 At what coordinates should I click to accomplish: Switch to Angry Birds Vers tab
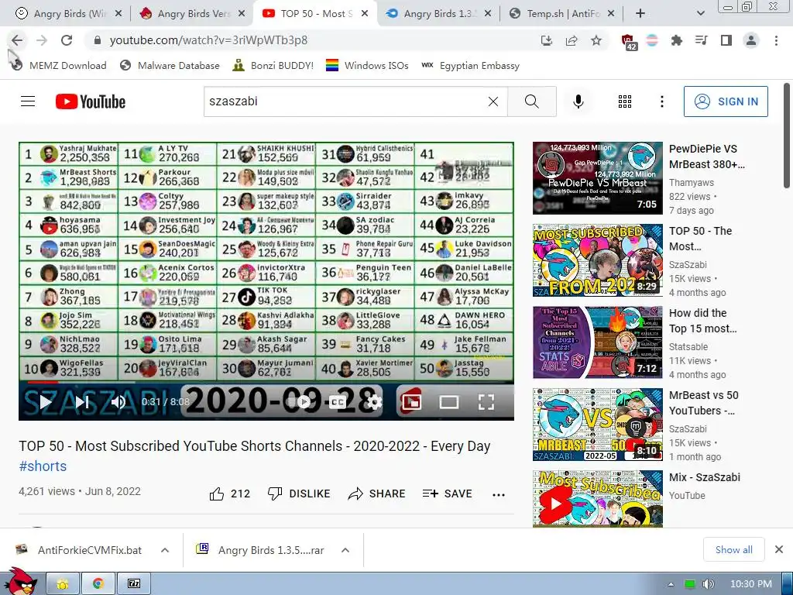192,14
